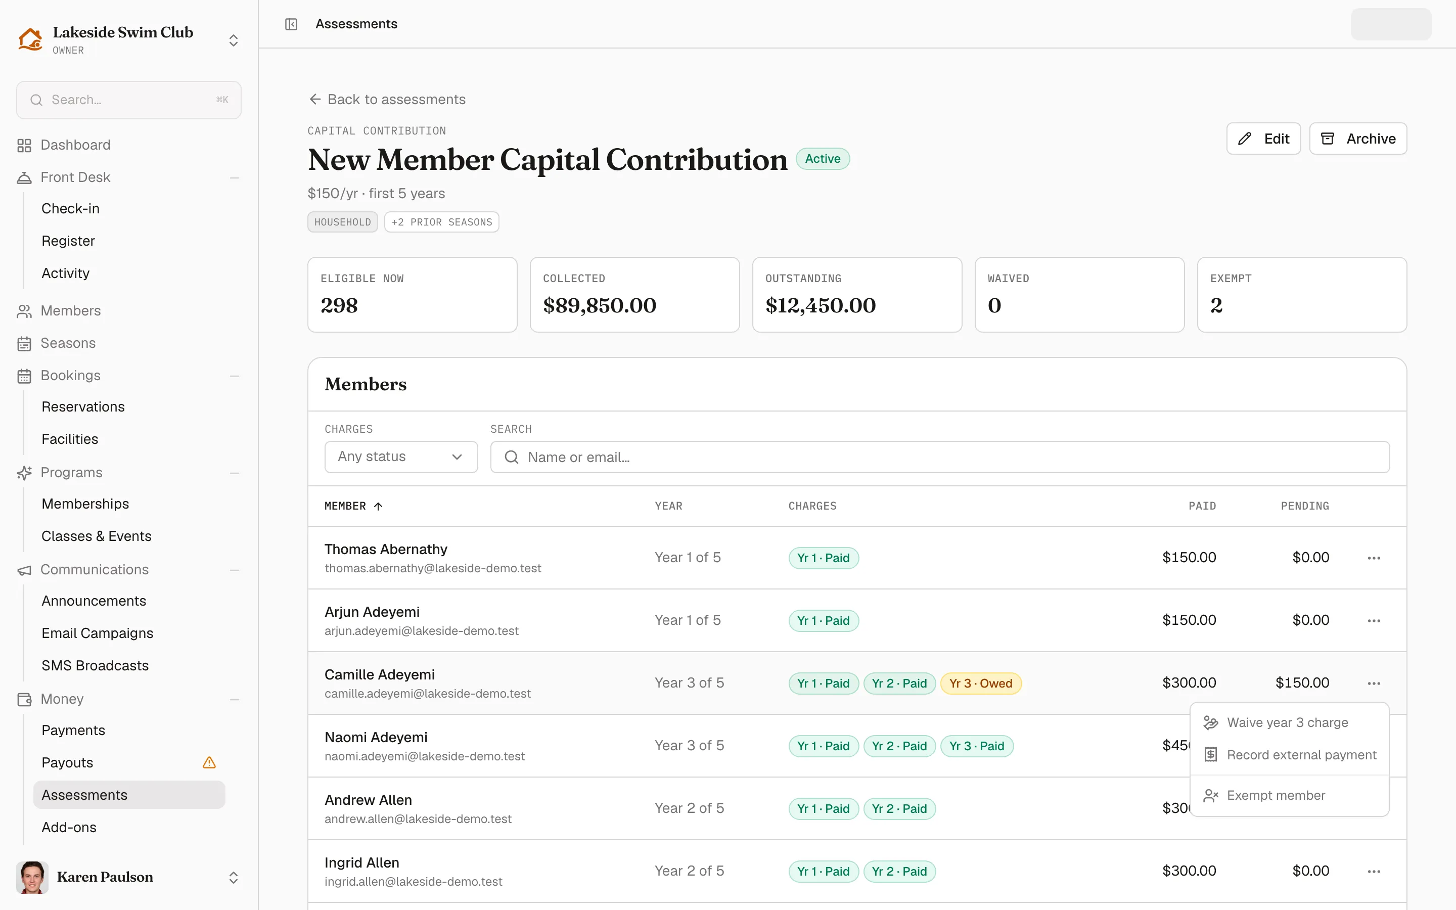Open row actions for Ingrid Allen
The height and width of the screenshot is (910, 1456).
coord(1374,872)
